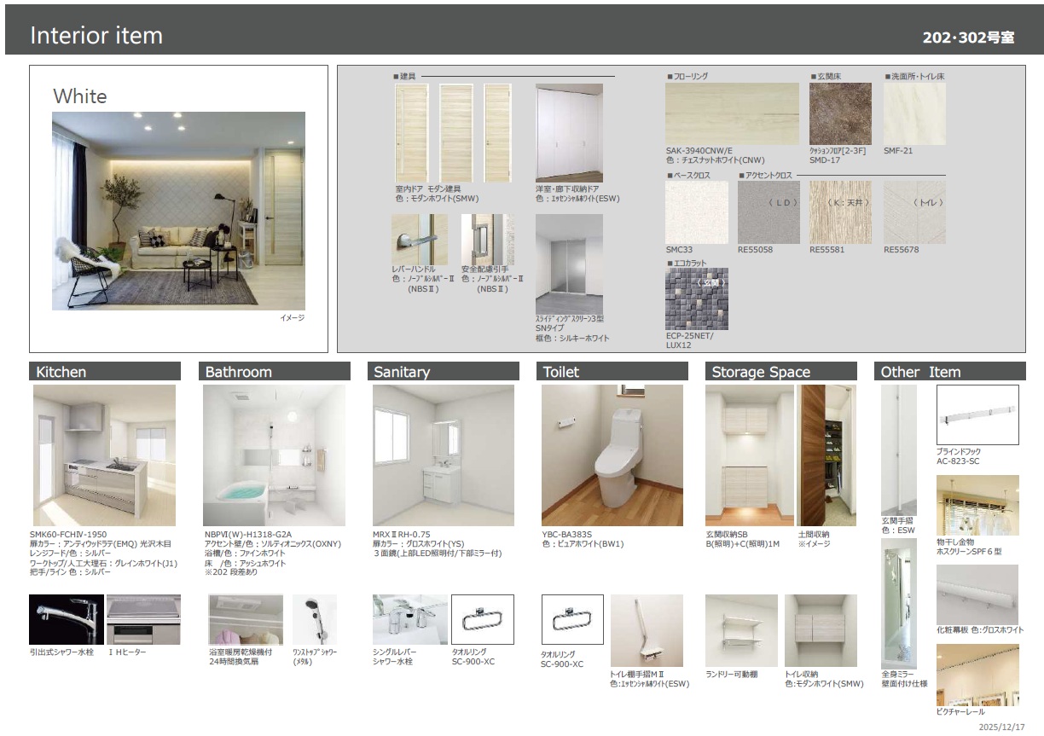Open the laundry movable shelf photo

click(x=742, y=630)
